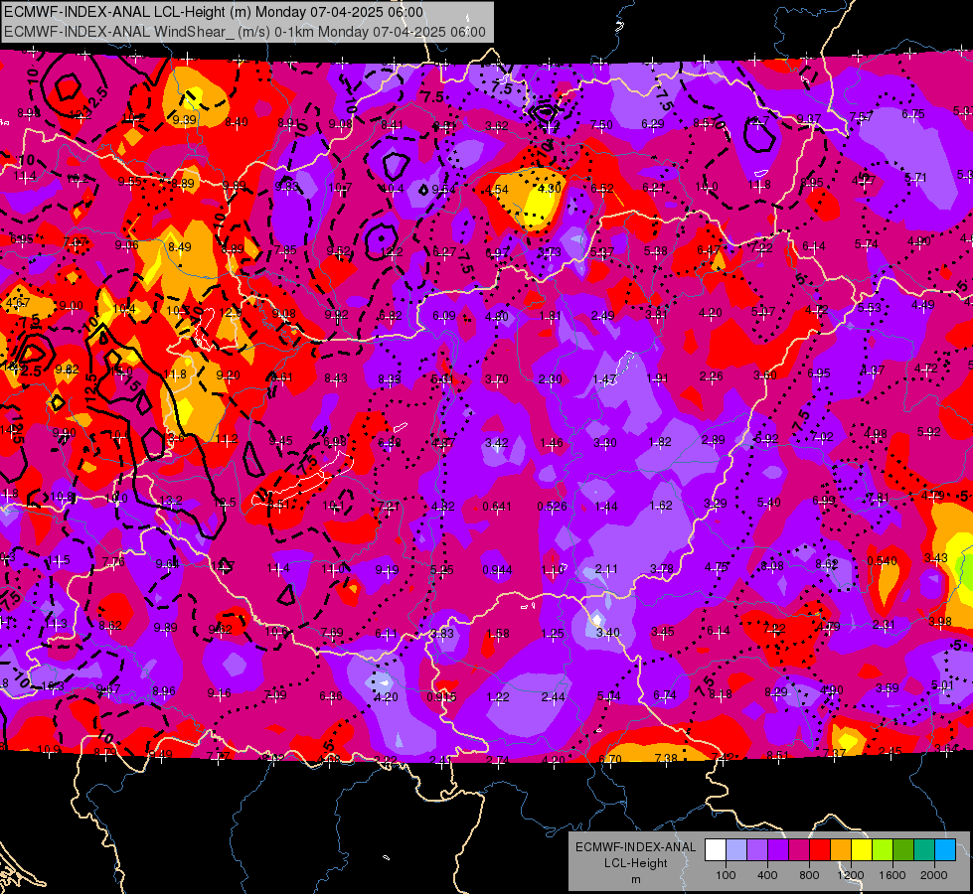The width and height of the screenshot is (973, 894).
Task: Click the legend scale value 1200
Action: [x=851, y=875]
